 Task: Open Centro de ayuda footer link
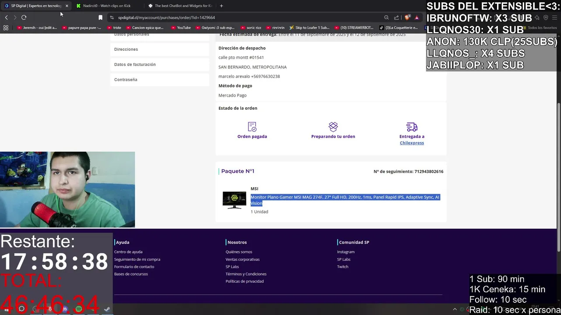coord(128,252)
